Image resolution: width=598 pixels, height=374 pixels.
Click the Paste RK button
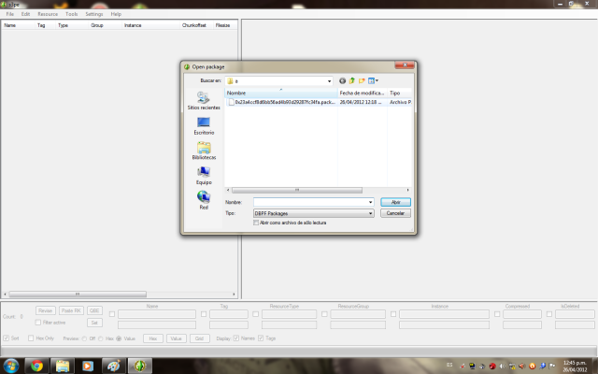coord(71,310)
